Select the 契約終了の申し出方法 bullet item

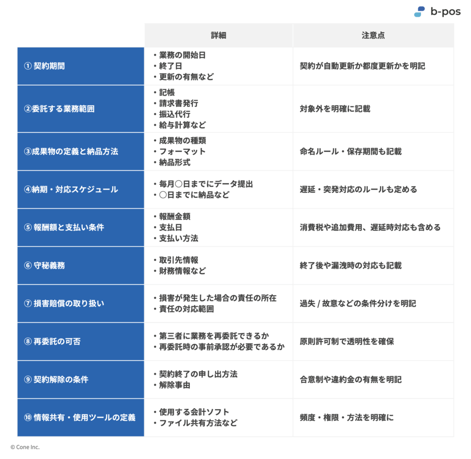[195, 374]
